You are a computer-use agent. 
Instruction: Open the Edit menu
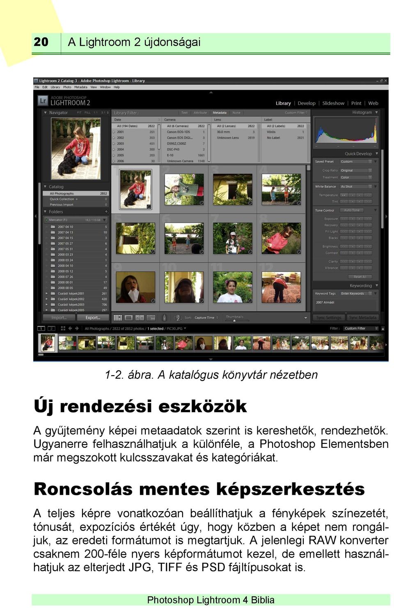45,87
